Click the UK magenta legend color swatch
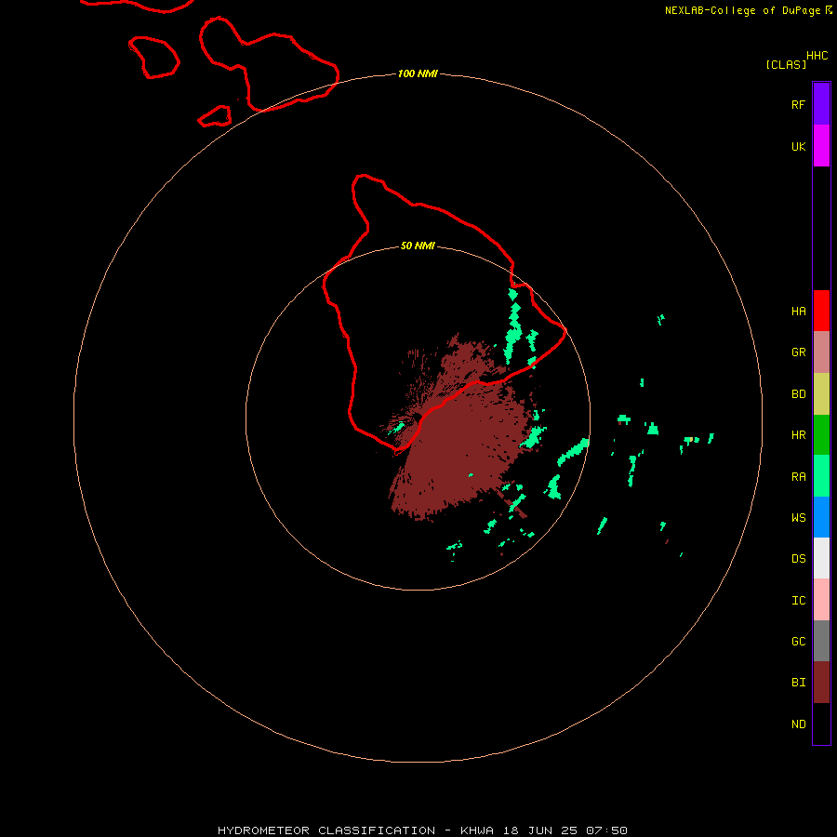 point(821,146)
